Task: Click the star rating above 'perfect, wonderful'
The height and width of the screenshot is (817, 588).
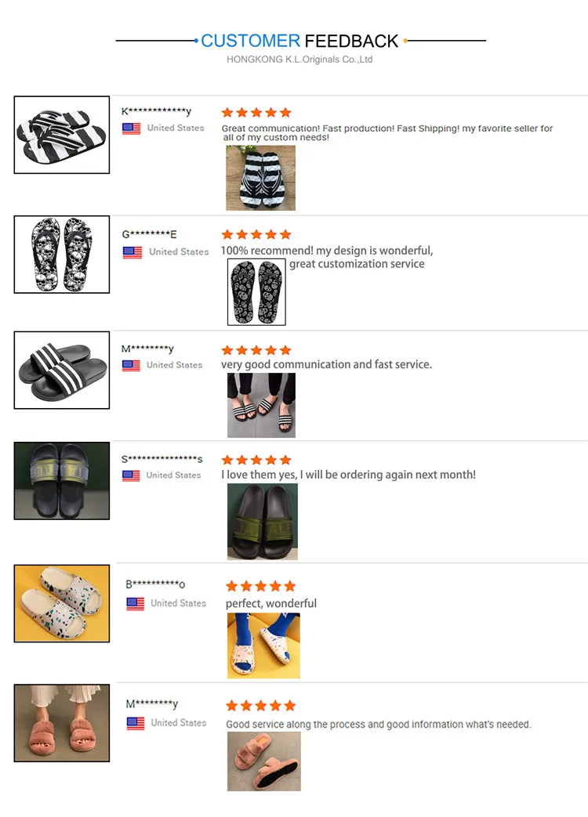Action: (260, 586)
